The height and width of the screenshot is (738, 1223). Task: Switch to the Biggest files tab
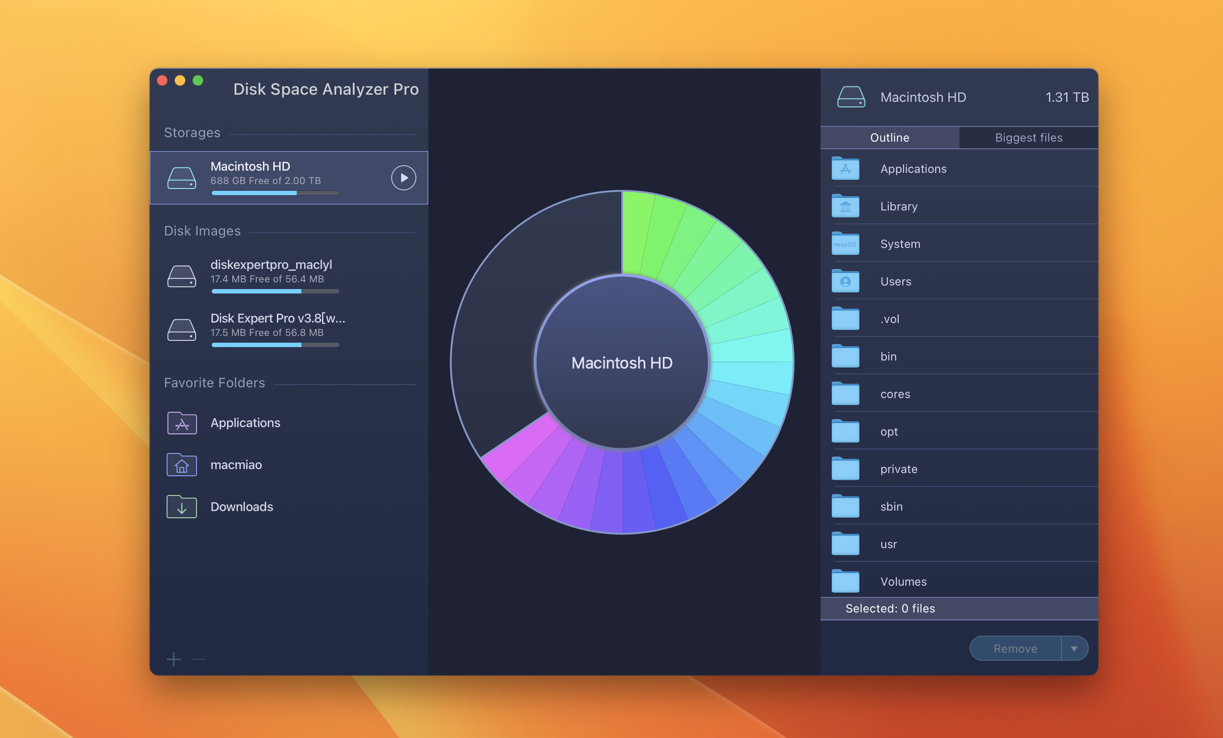click(x=1028, y=138)
